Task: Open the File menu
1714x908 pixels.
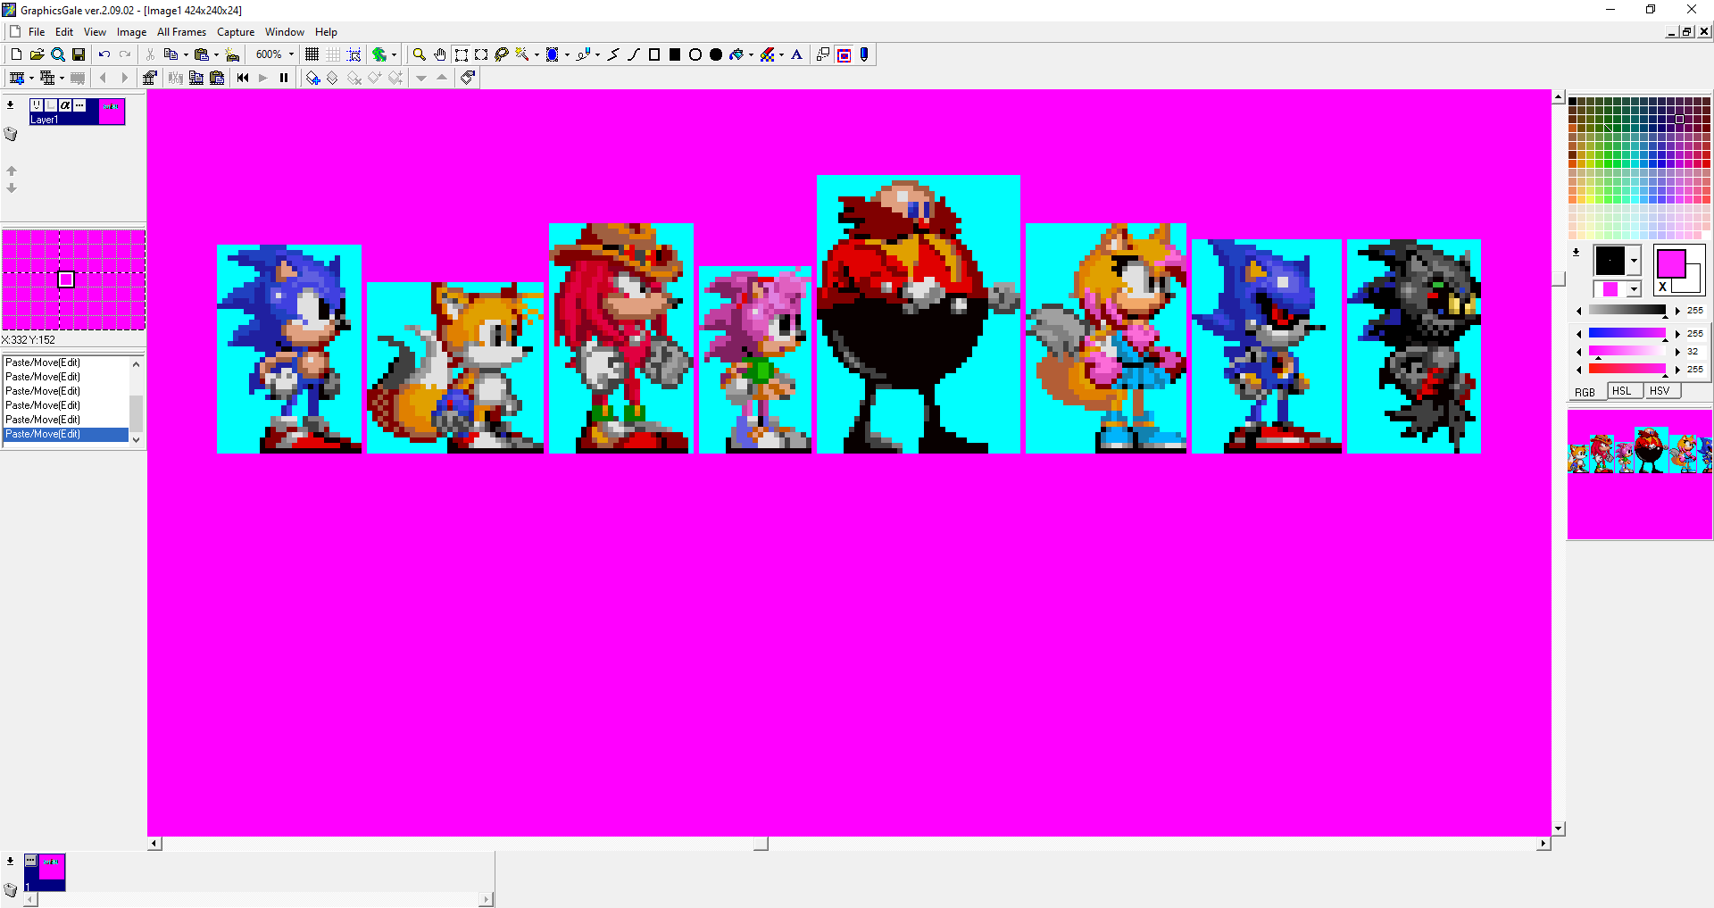Action: [37, 32]
